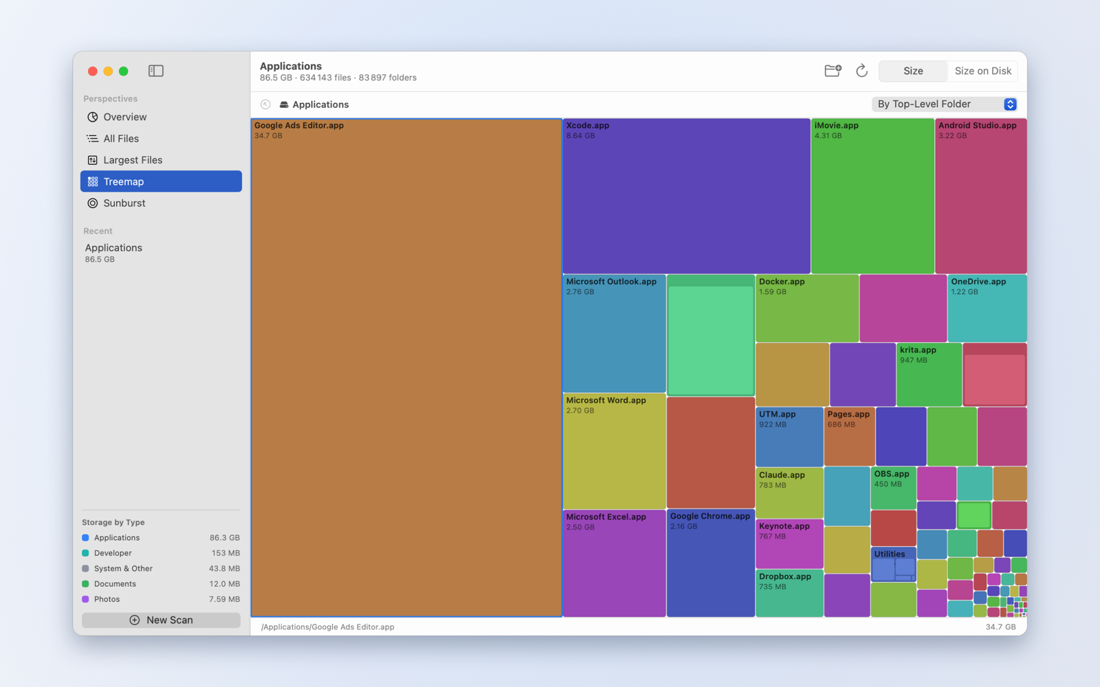
Task: Click the back navigation arrow icon
Action: 265,104
